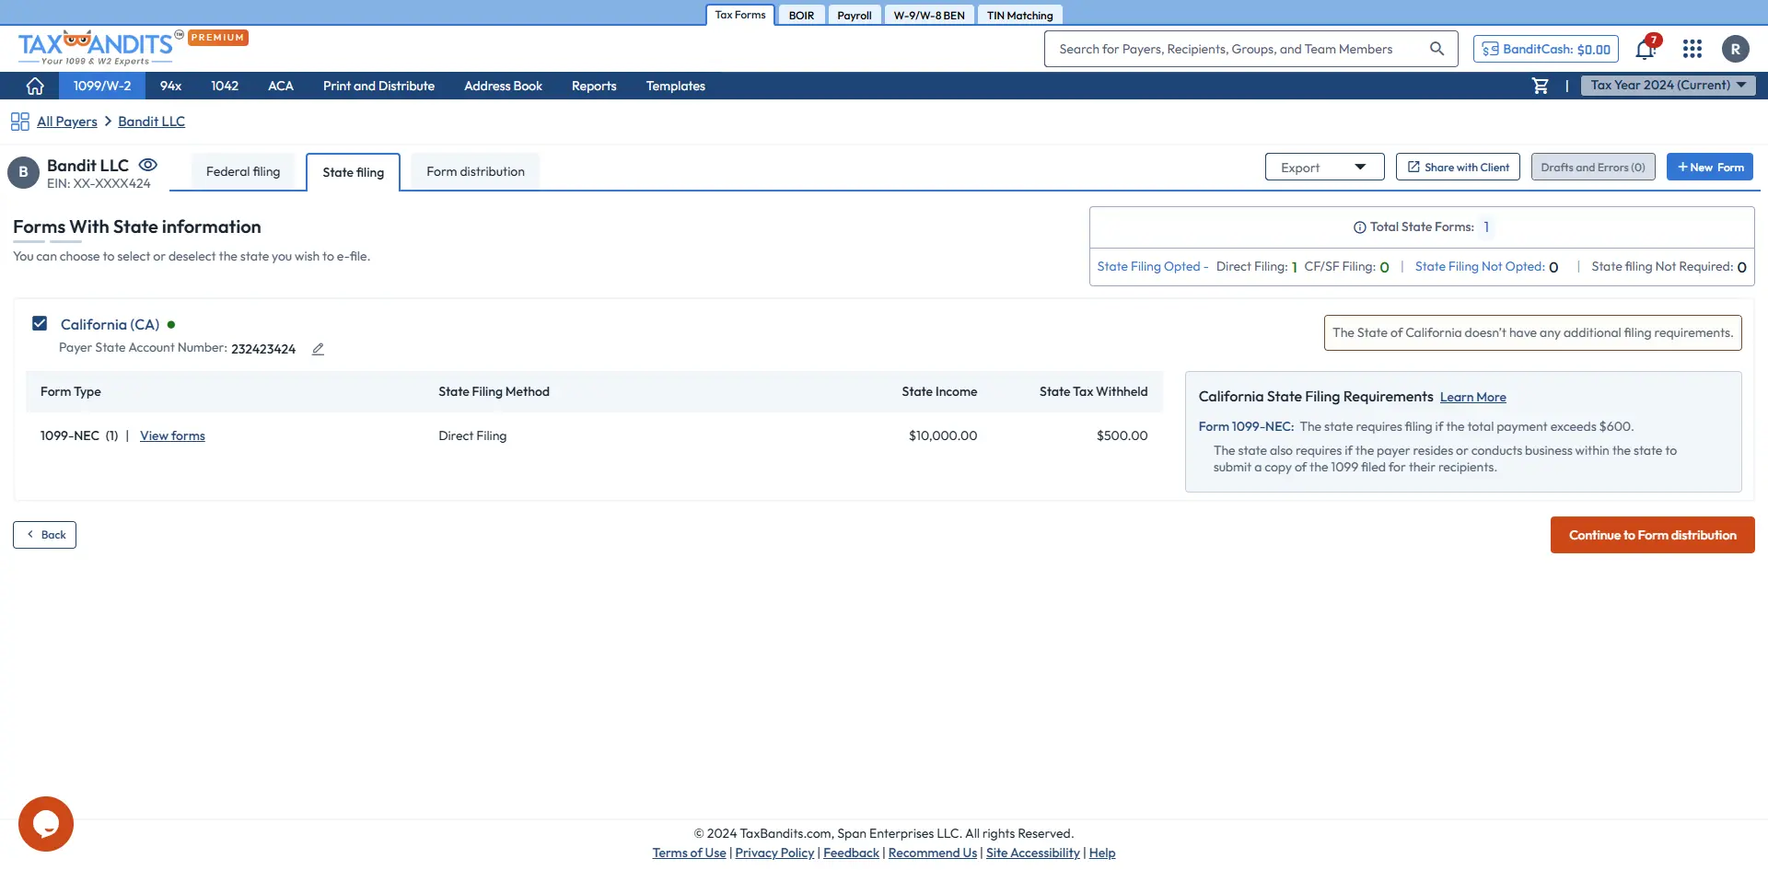
Task: Click the TaxBandits logo
Action: tap(101, 47)
